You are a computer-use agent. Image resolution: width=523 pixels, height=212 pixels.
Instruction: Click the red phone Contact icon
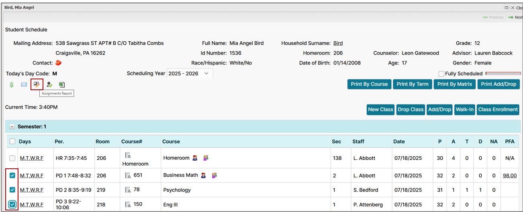tap(58, 63)
